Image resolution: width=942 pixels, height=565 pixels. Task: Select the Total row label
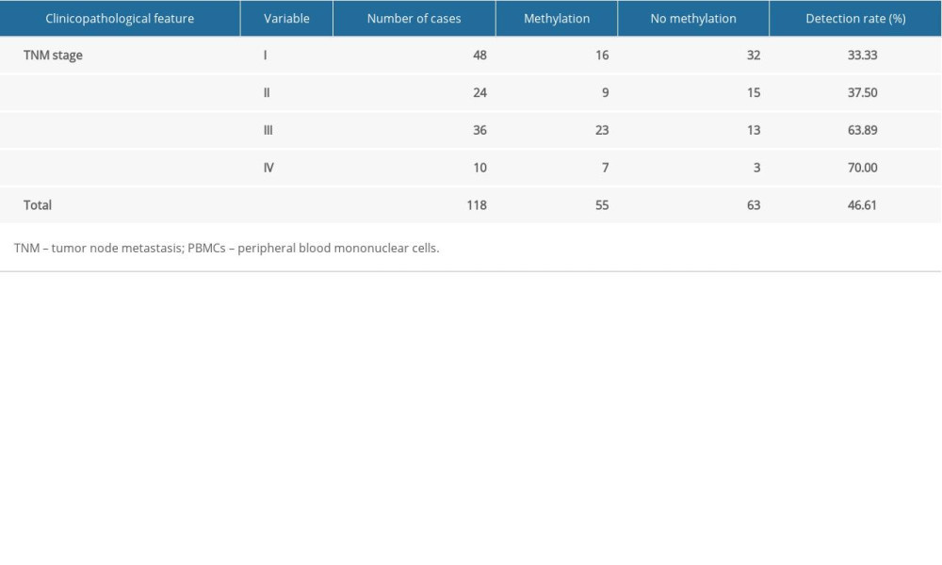pos(38,204)
